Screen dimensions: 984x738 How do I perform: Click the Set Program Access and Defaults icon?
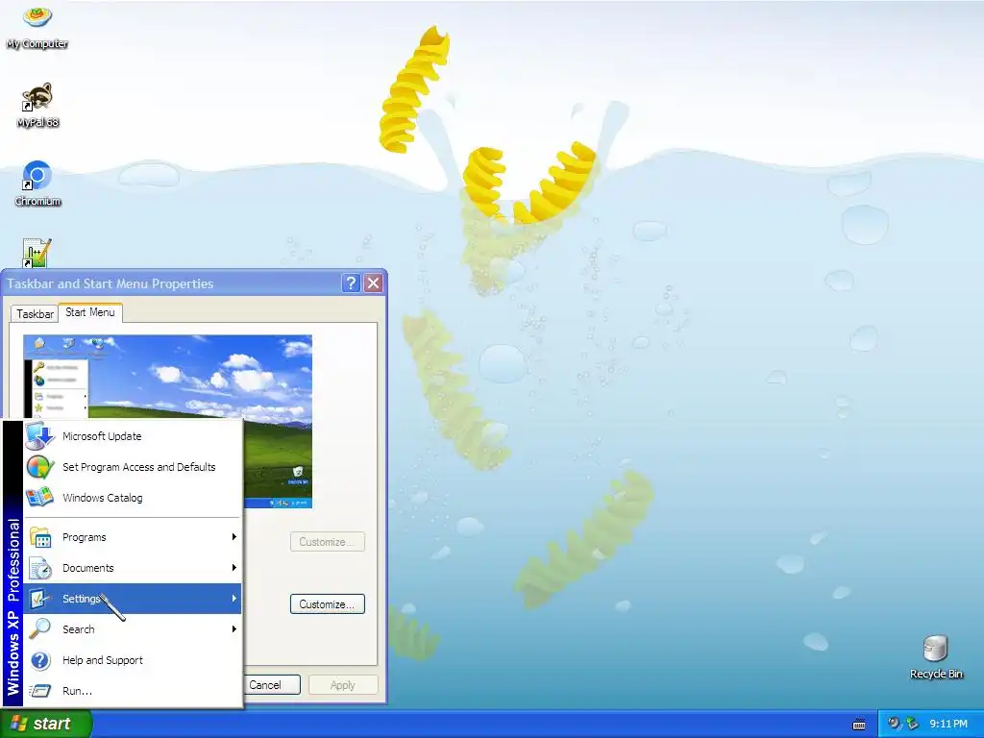pyautogui.click(x=40, y=467)
